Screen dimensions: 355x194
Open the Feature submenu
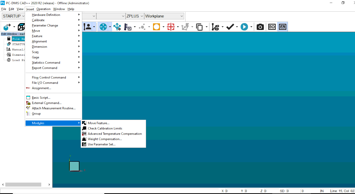point(53,36)
